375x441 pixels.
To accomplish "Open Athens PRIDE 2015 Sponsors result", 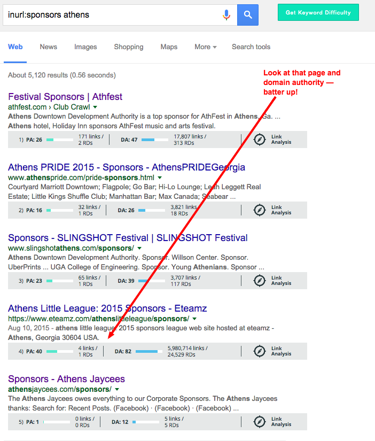I will click(x=127, y=167).
